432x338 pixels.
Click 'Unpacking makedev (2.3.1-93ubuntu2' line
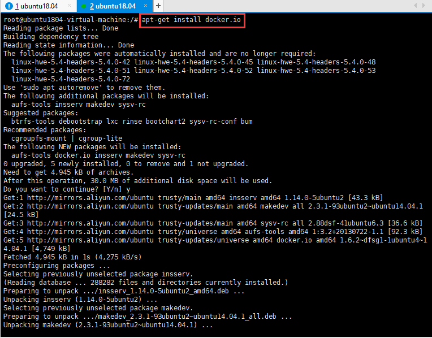point(108,325)
